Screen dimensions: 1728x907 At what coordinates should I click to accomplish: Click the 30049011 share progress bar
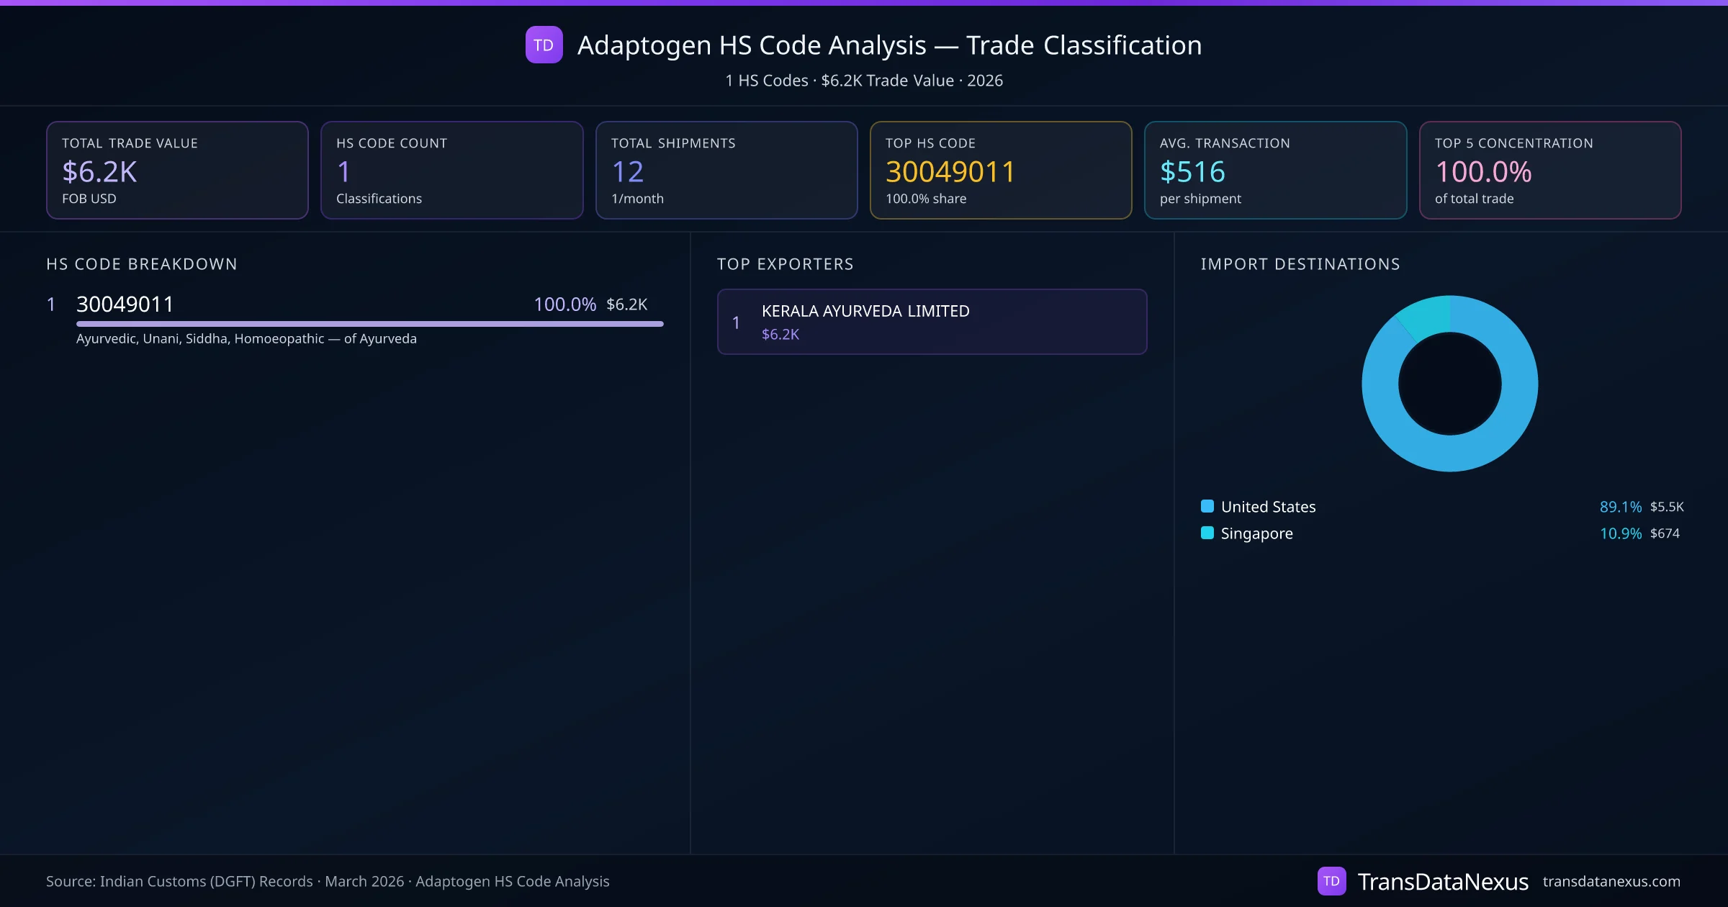tap(369, 324)
